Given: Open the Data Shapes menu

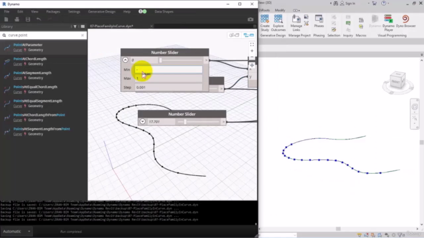Looking at the screenshot, I should (164, 12).
